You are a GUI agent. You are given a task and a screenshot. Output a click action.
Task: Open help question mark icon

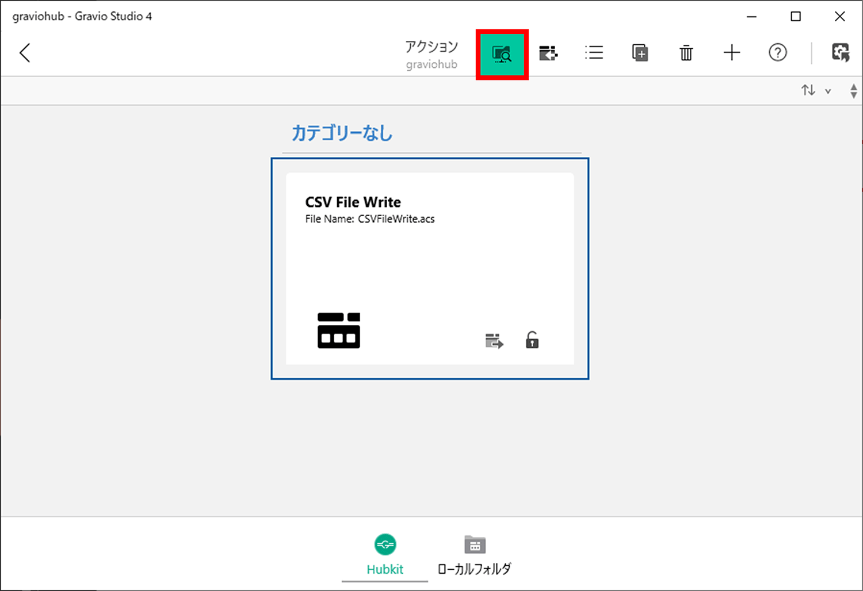pyautogui.click(x=778, y=53)
